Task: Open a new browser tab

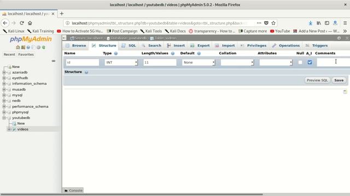Action: coord(62,14)
